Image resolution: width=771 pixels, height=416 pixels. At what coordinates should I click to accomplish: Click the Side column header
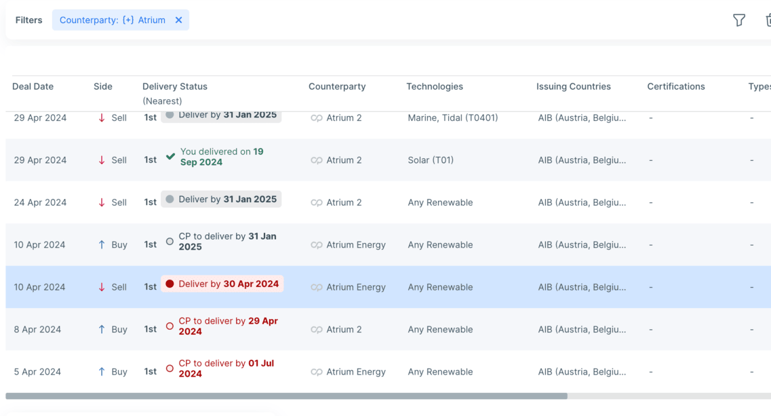click(x=103, y=87)
